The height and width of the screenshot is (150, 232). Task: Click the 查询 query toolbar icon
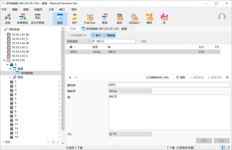point(105,19)
